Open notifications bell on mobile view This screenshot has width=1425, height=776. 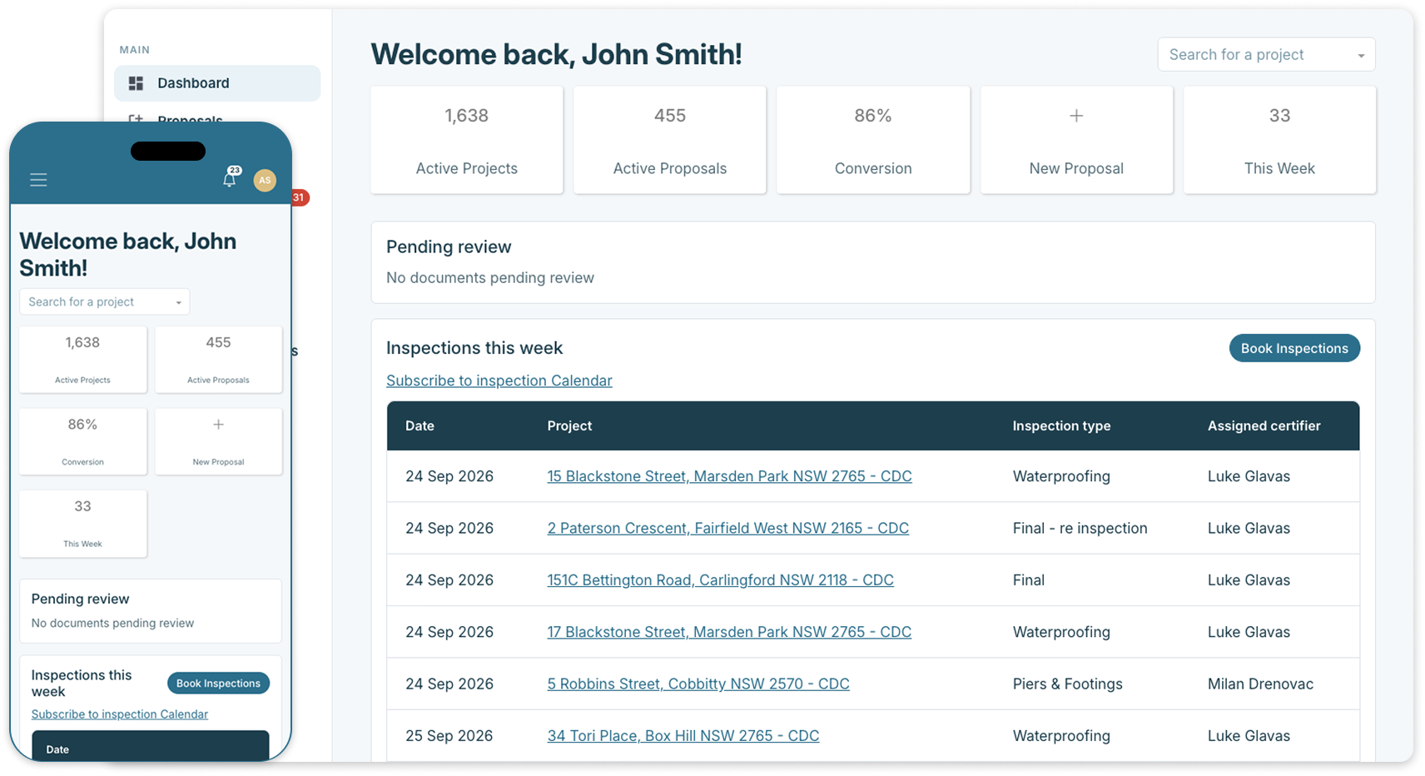[230, 178]
